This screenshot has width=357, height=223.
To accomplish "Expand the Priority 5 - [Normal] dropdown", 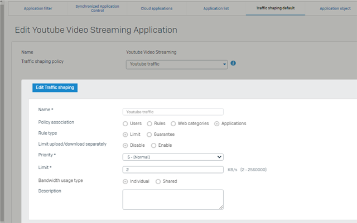I will (x=173, y=157).
